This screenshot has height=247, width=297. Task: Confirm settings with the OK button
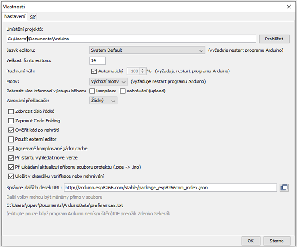(x=250, y=241)
